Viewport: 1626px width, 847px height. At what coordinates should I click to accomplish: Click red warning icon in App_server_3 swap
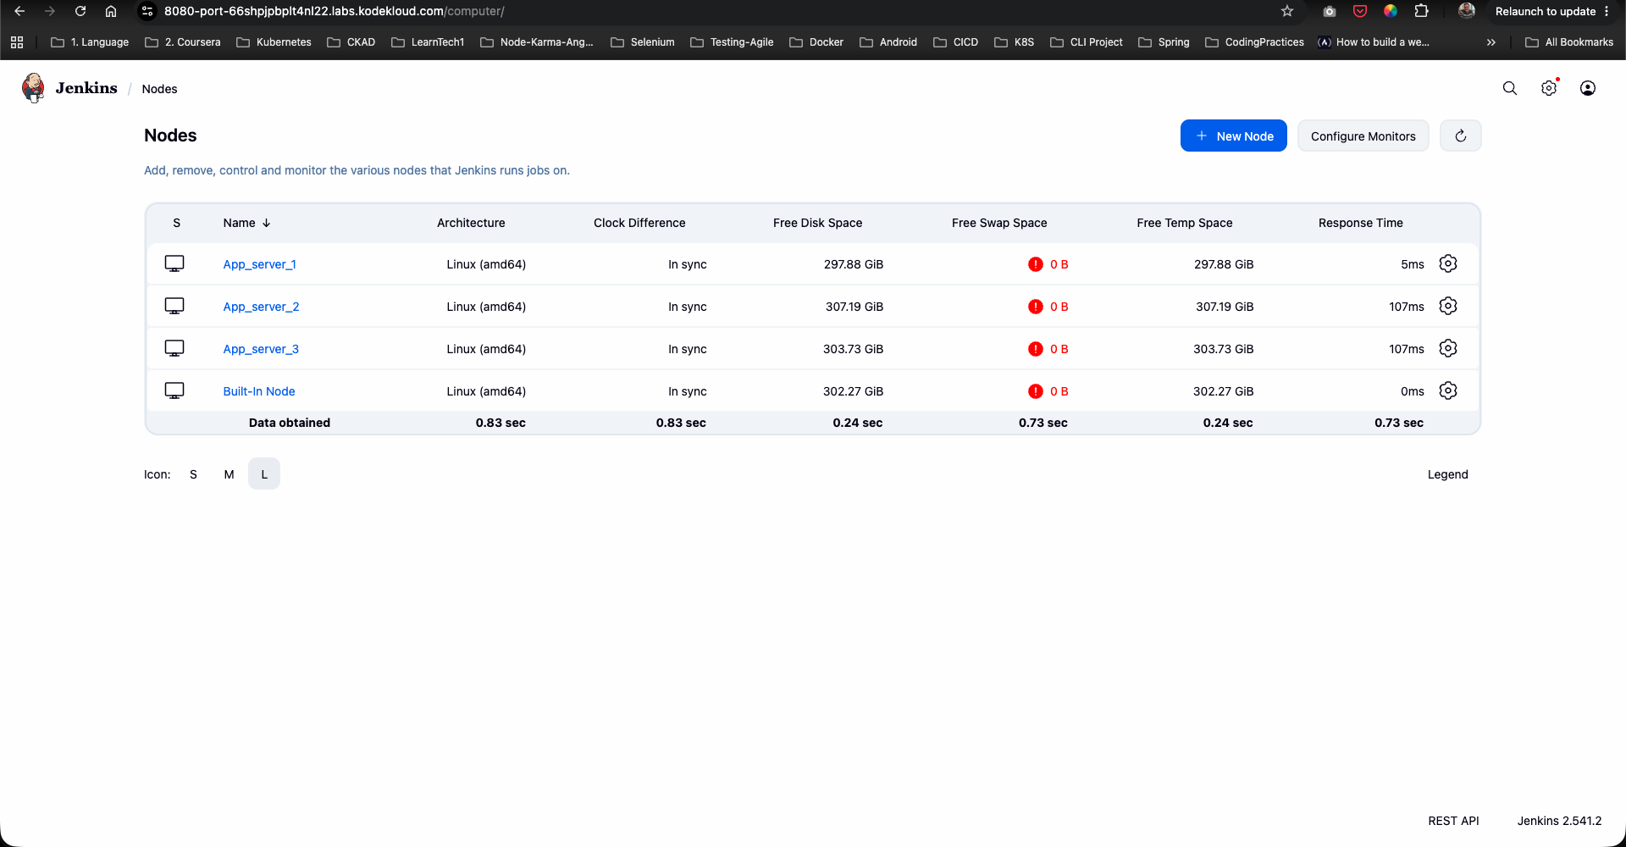point(1035,349)
